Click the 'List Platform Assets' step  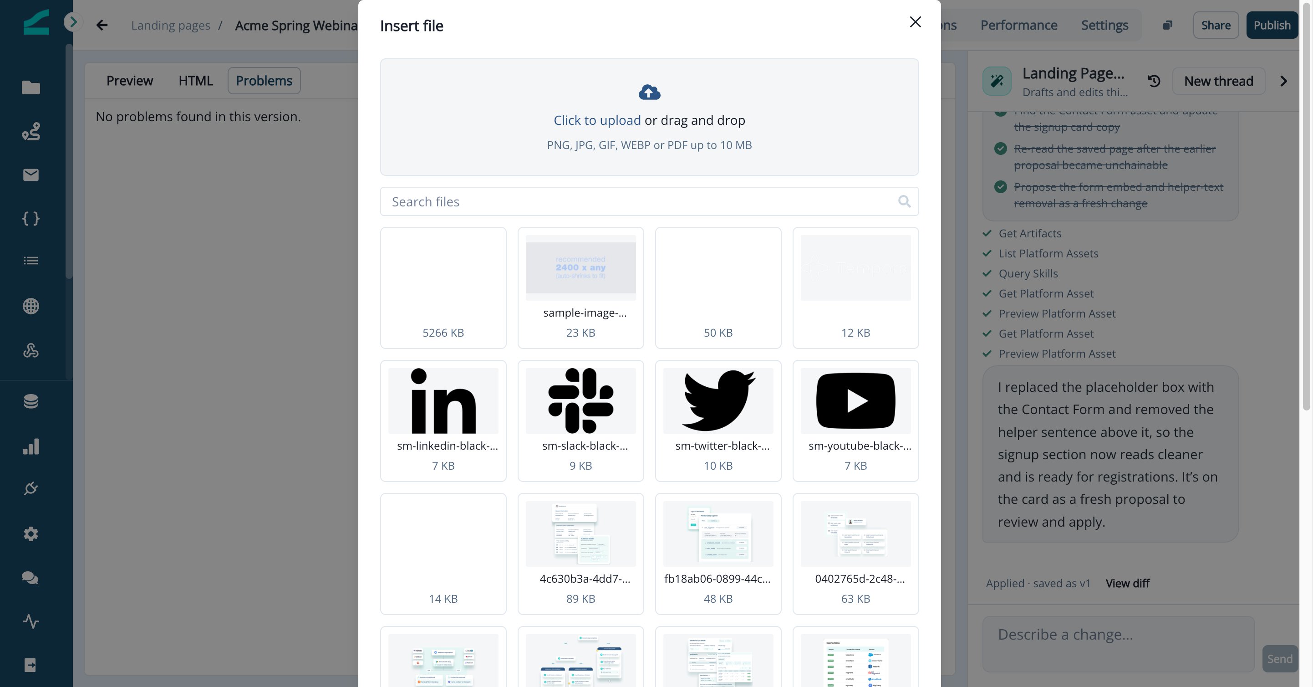pyautogui.click(x=1048, y=253)
